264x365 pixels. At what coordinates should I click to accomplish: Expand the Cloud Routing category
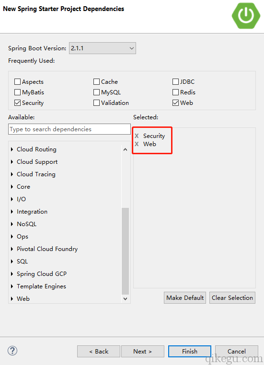(12, 149)
